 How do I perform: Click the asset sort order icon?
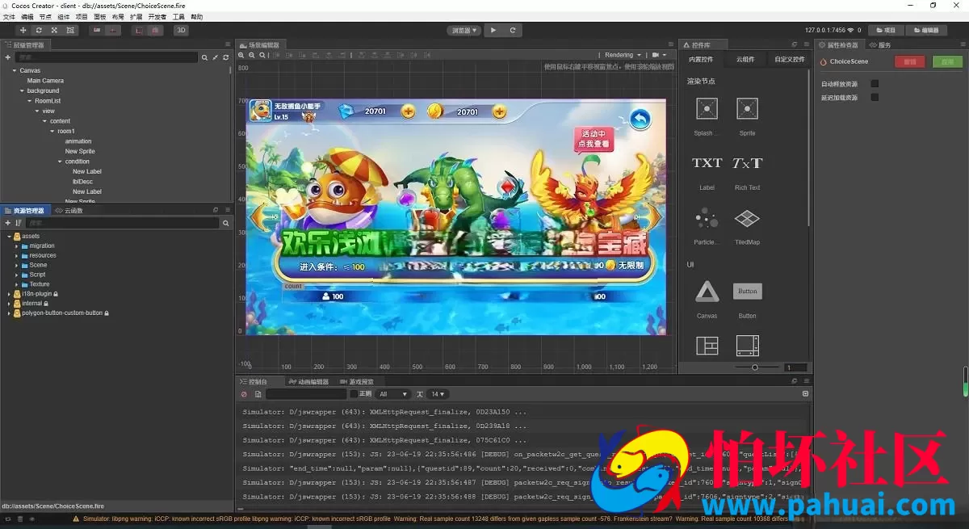click(18, 223)
